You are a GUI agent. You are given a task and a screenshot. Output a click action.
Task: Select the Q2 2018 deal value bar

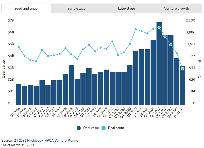[71, 85]
